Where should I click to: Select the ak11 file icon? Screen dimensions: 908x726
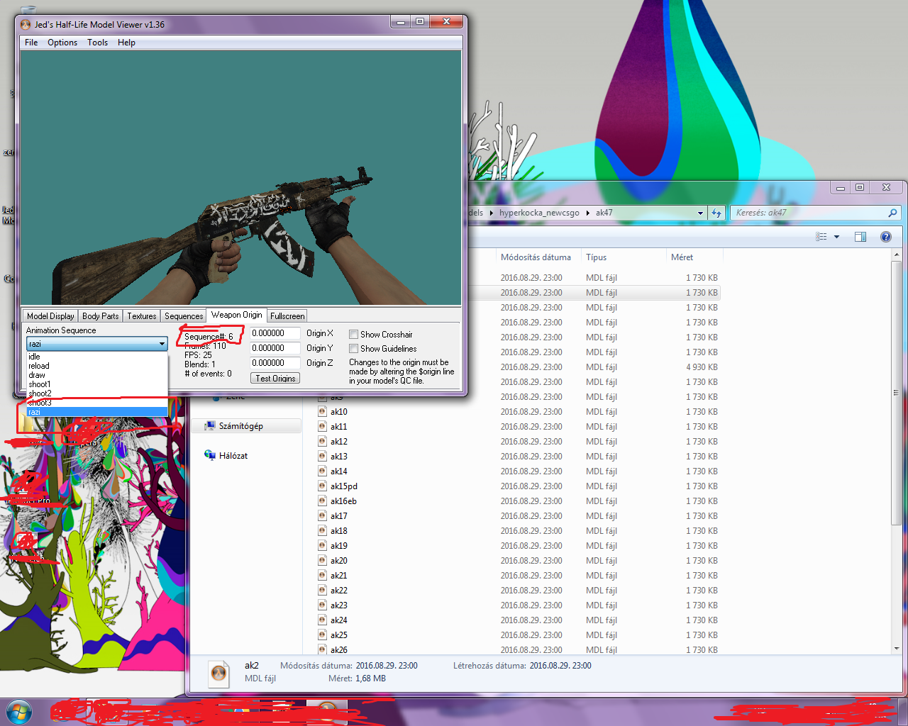[323, 426]
